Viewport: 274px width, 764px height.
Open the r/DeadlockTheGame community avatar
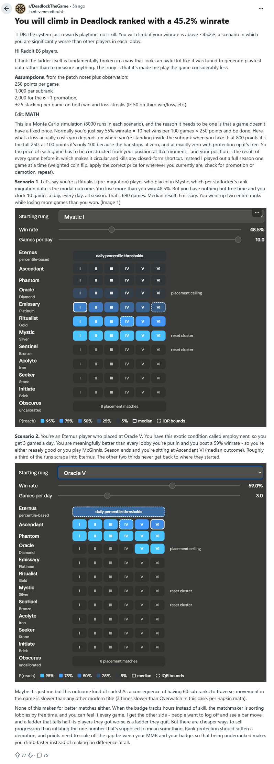pos(20,9)
